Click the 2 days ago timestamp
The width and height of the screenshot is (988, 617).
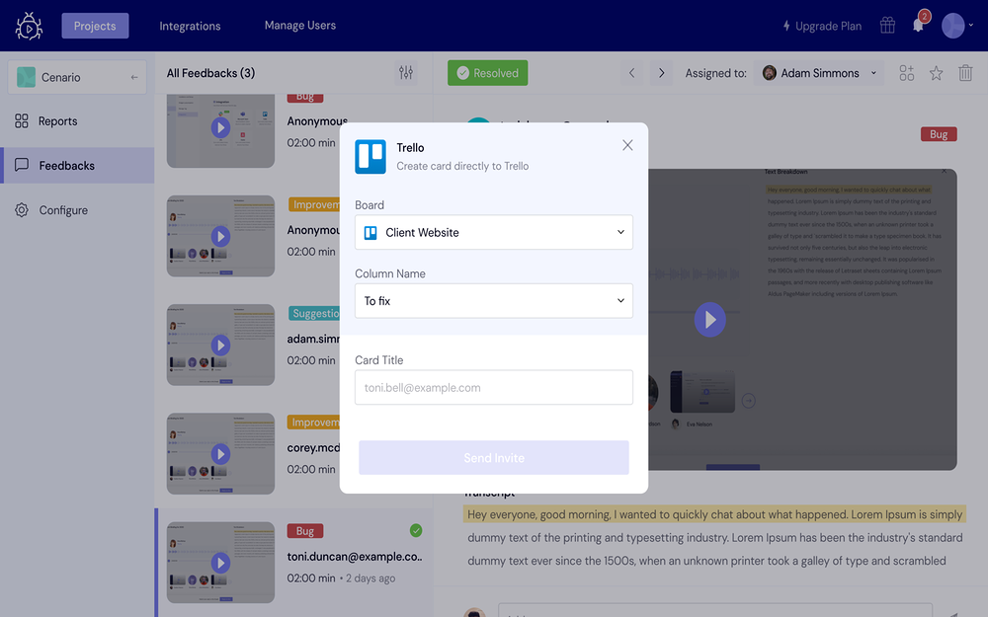click(370, 578)
